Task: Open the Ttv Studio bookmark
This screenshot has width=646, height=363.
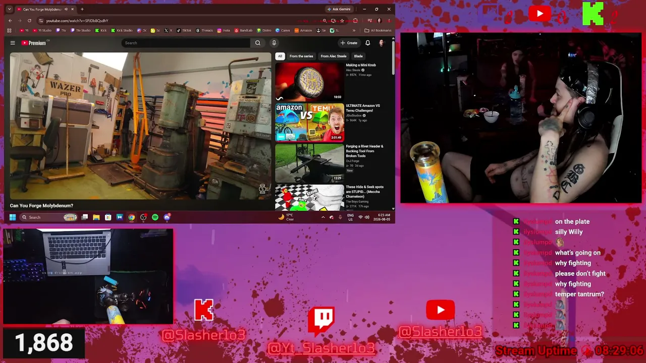Action: click(x=81, y=30)
